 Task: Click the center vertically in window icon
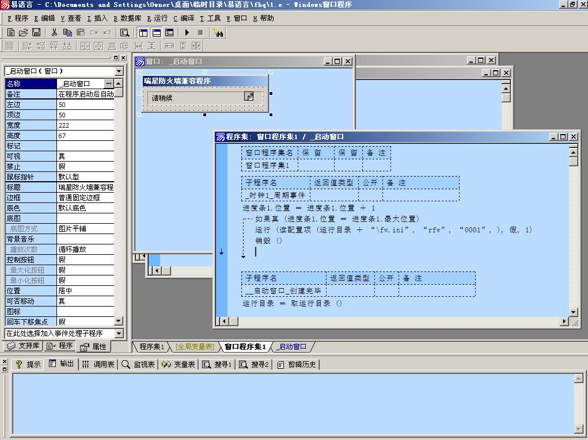[x=98, y=45]
